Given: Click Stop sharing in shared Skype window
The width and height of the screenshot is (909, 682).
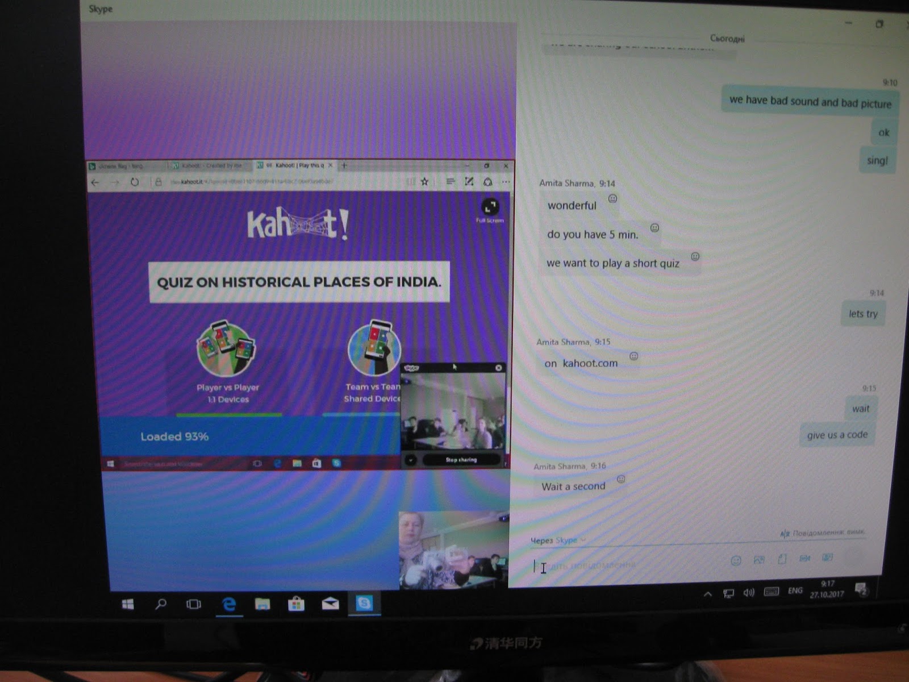Looking at the screenshot, I should click(461, 460).
